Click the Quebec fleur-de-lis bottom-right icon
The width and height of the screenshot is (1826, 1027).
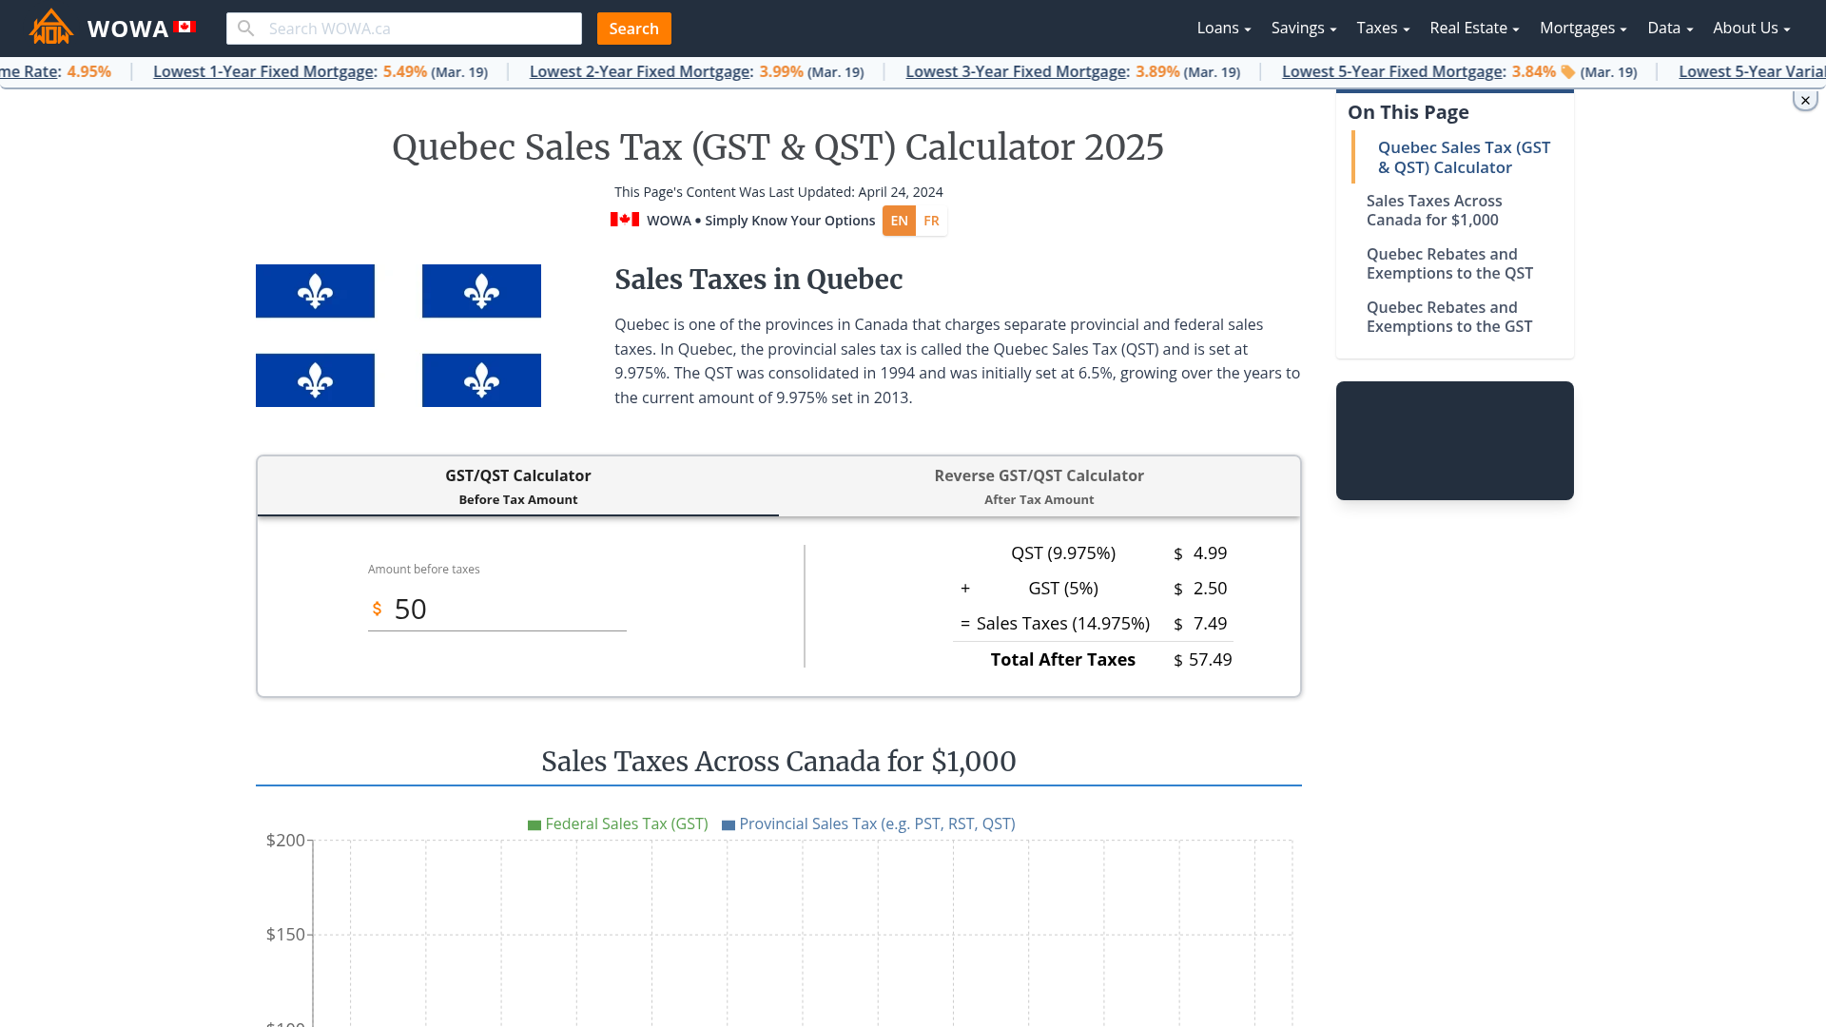[480, 380]
